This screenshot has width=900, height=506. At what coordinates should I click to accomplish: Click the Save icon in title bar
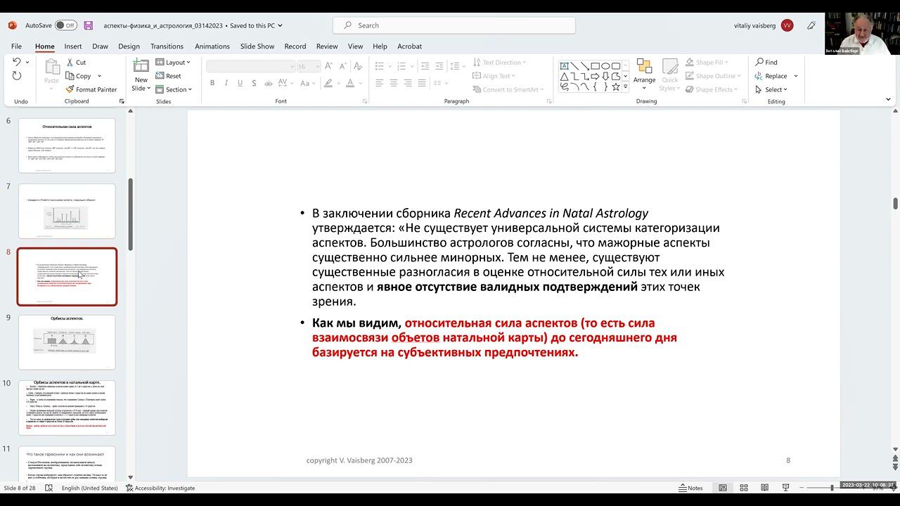tap(89, 25)
